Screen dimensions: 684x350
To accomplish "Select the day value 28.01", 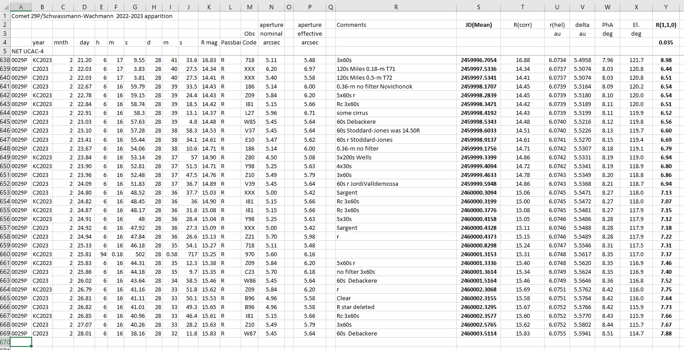I will coord(84,333).
